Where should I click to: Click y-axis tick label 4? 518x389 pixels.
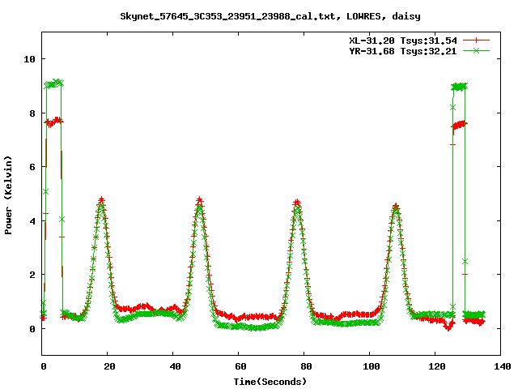coord(32,221)
